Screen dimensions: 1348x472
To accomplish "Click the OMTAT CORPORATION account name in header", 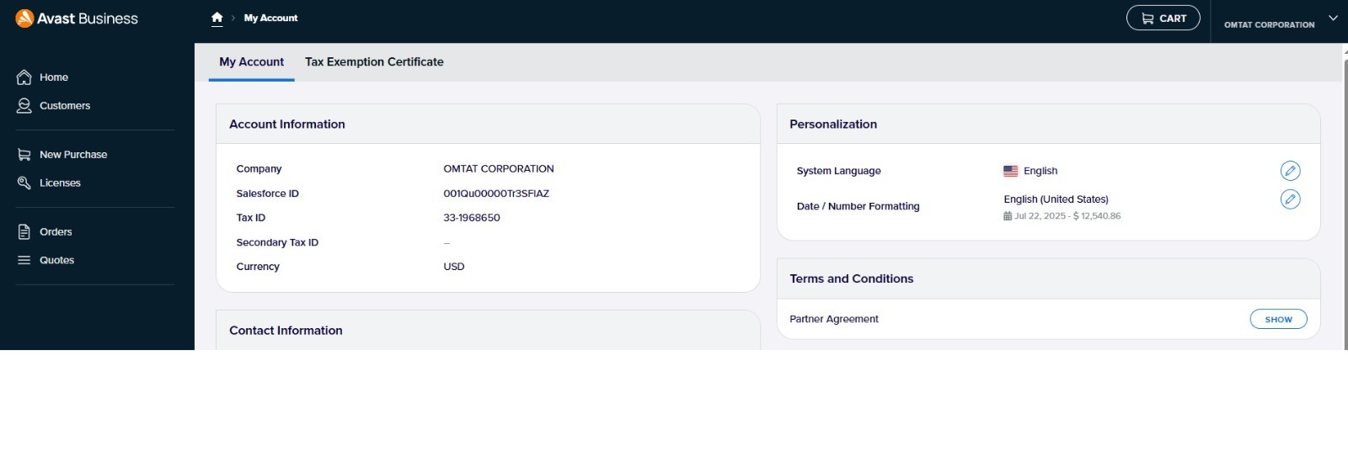I will pyautogui.click(x=1269, y=24).
